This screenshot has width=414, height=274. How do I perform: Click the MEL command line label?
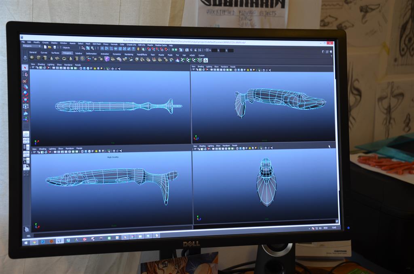29,236
